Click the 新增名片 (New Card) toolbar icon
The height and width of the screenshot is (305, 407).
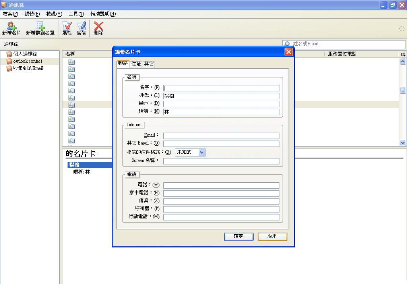coord(12,28)
